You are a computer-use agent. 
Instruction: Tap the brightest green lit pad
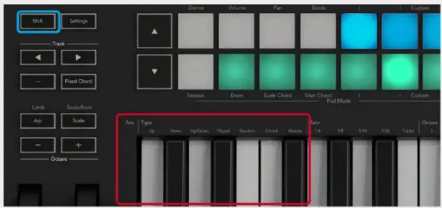399,72
